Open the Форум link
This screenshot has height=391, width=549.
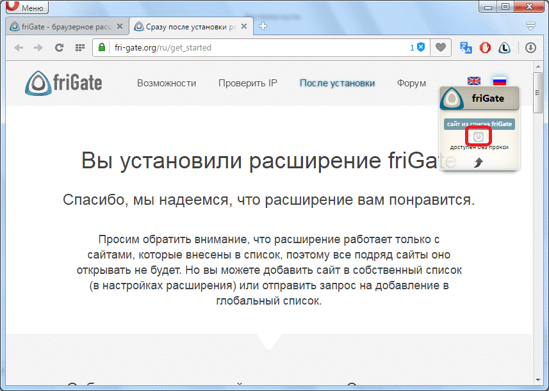click(x=411, y=83)
